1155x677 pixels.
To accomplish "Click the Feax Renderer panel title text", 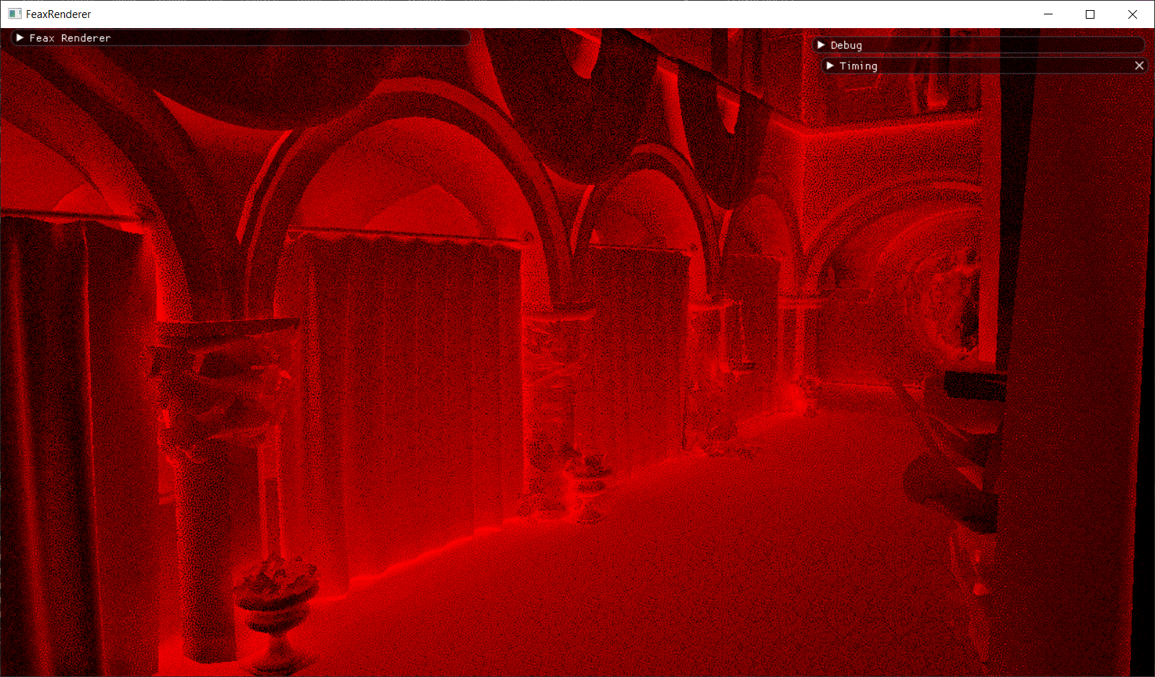I will tap(70, 38).
